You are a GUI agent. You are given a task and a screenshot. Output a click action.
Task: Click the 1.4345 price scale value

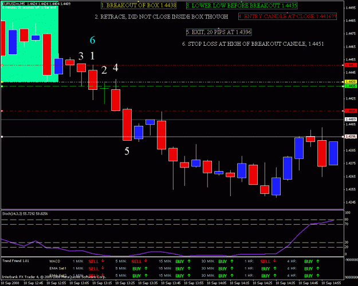coord(351,202)
